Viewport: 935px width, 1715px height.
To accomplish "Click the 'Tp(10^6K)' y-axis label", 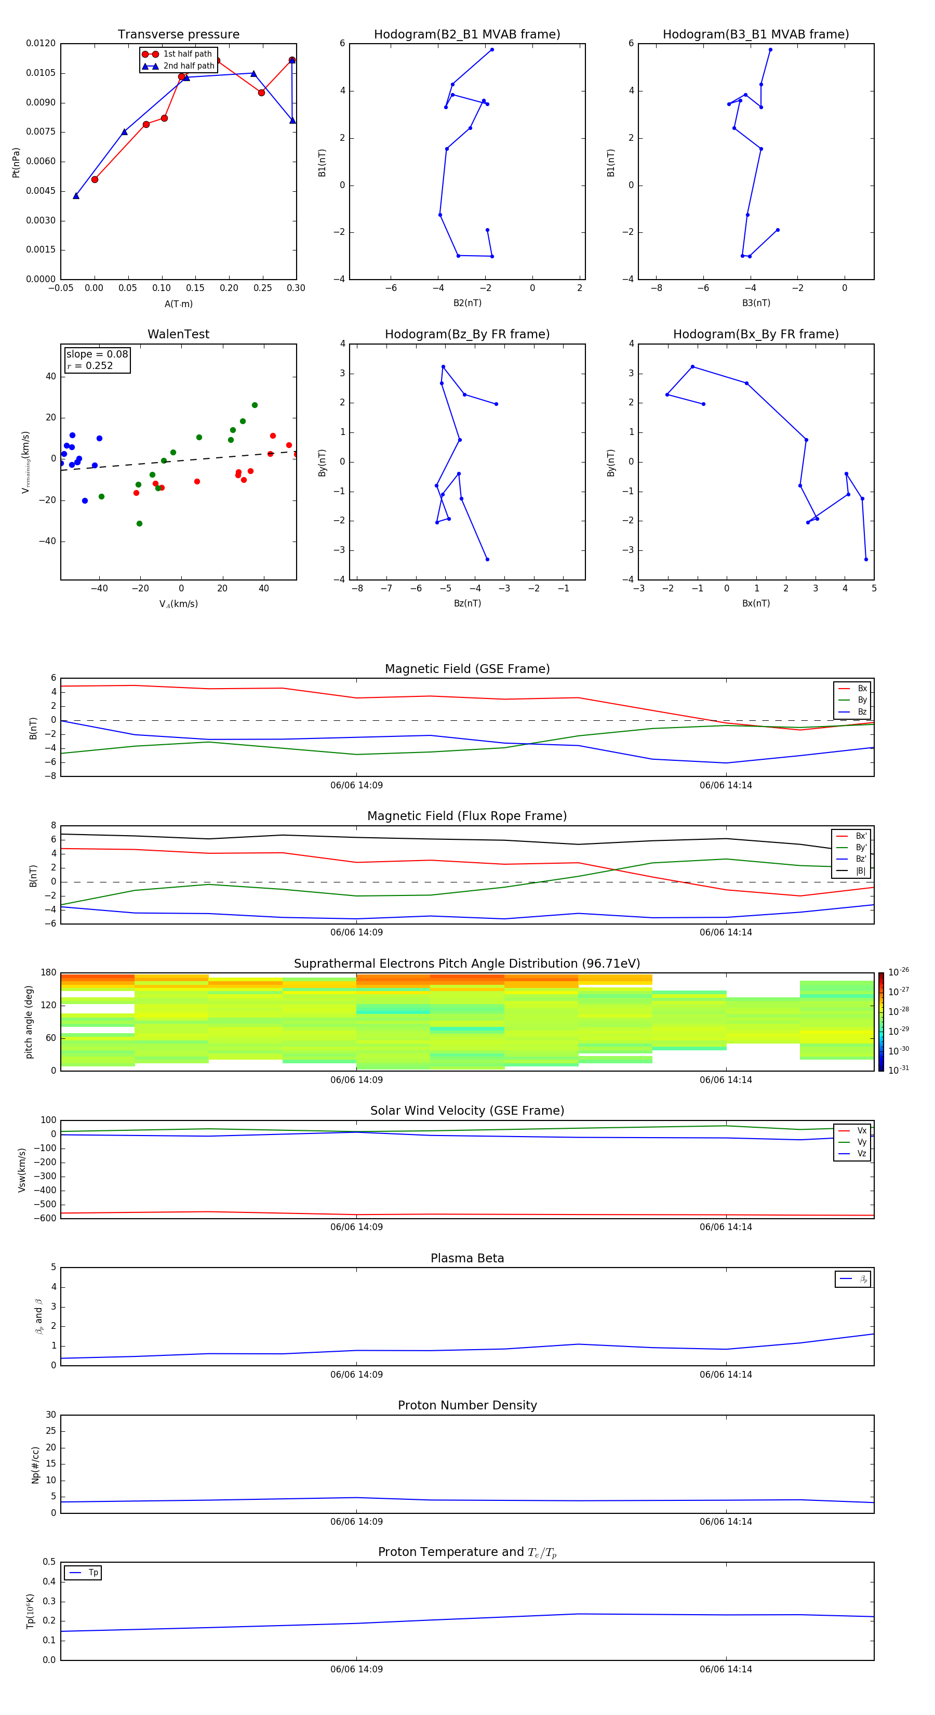I will pos(30,1611).
